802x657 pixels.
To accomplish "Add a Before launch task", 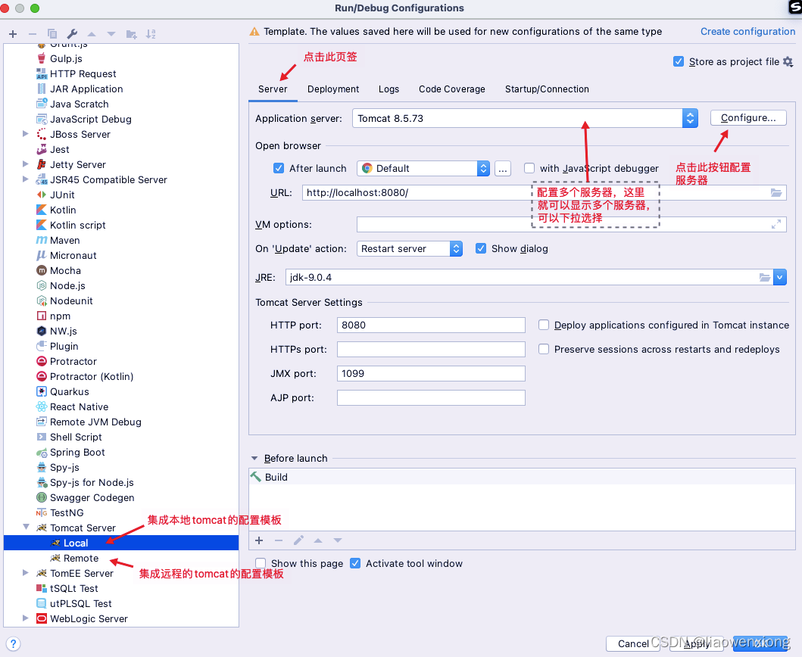I will [x=259, y=540].
